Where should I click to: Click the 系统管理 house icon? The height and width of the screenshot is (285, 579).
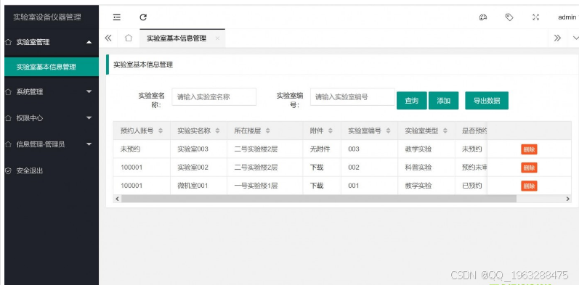9,92
